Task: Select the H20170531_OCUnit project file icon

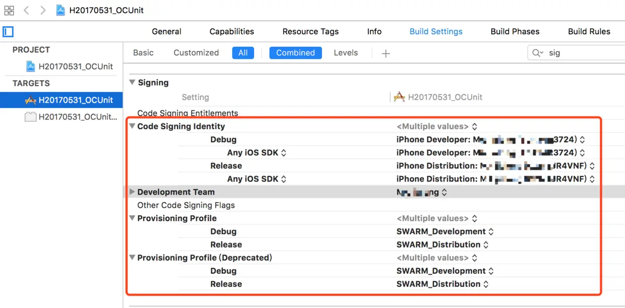Action: (31, 67)
